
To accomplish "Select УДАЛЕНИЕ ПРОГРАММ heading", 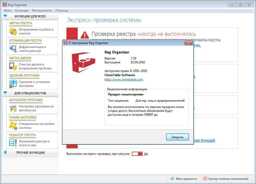I will pos(24,75).
